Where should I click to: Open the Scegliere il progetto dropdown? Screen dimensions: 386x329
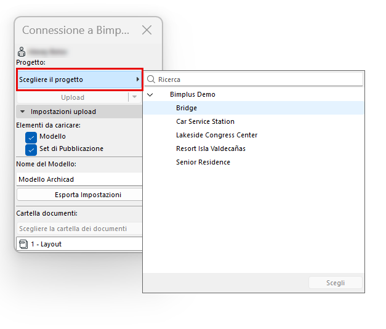[79, 79]
